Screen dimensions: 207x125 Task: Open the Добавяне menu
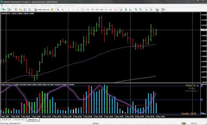[24, 6]
